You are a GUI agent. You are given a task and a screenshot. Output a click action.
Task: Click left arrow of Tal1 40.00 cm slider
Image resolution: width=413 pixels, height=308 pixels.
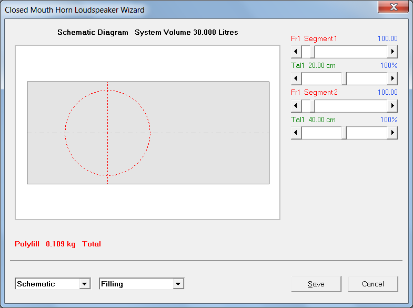click(296, 133)
